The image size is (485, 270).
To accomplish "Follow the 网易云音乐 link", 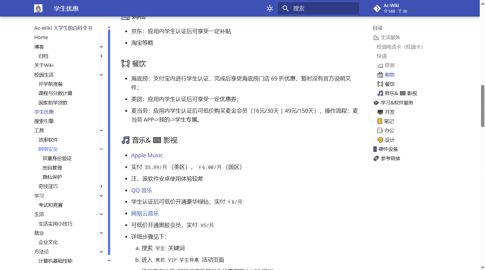I will [x=145, y=213].
